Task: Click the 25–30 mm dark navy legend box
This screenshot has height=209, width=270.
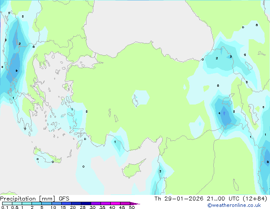Action: click(x=86, y=203)
